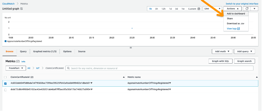Image resolution: width=262 pixels, height=111 pixels.
Task: Go to IoT namespace breadcrumb
Action: pyautogui.click(x=38, y=68)
